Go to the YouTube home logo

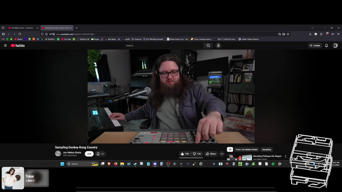click(18, 46)
